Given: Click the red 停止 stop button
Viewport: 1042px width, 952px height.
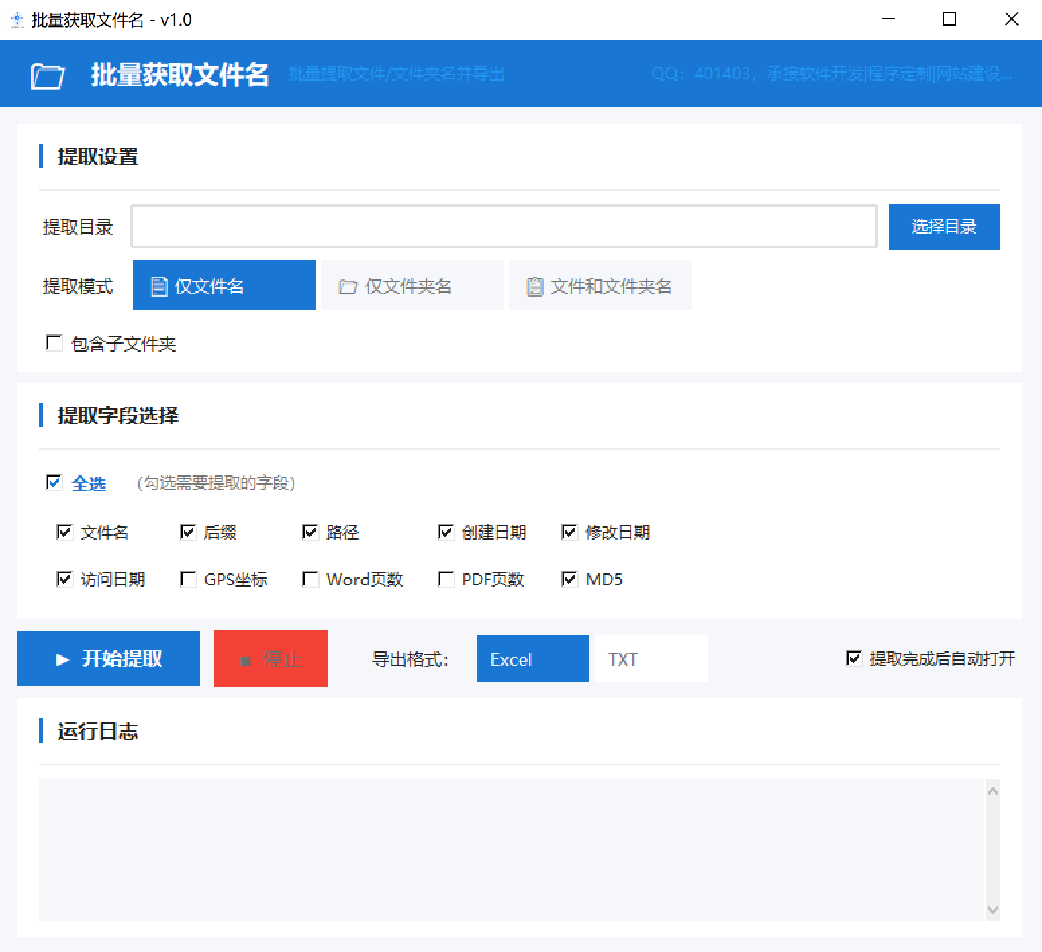Looking at the screenshot, I should pyautogui.click(x=271, y=659).
